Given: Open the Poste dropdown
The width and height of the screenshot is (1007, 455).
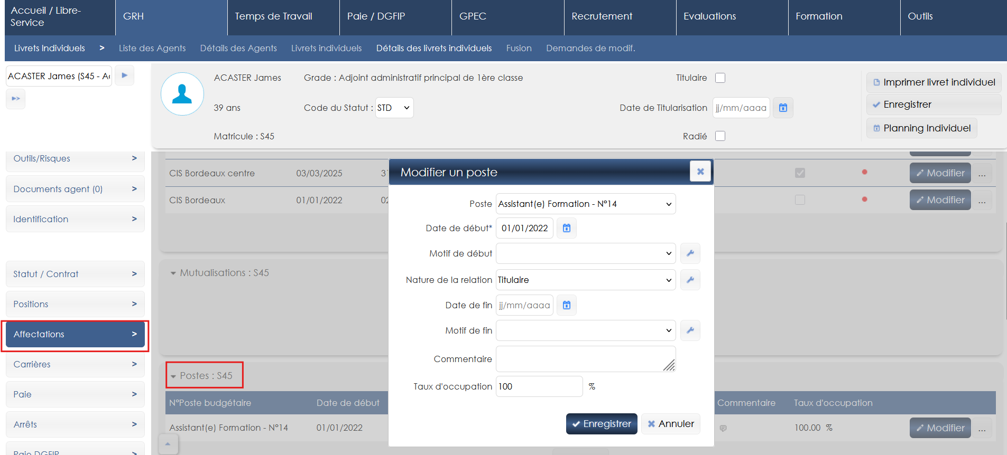Looking at the screenshot, I should (585, 204).
